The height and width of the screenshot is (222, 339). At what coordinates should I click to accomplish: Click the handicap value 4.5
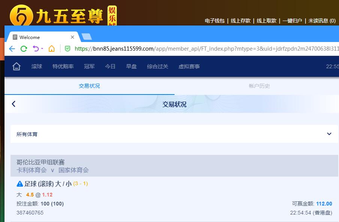click(x=30, y=195)
